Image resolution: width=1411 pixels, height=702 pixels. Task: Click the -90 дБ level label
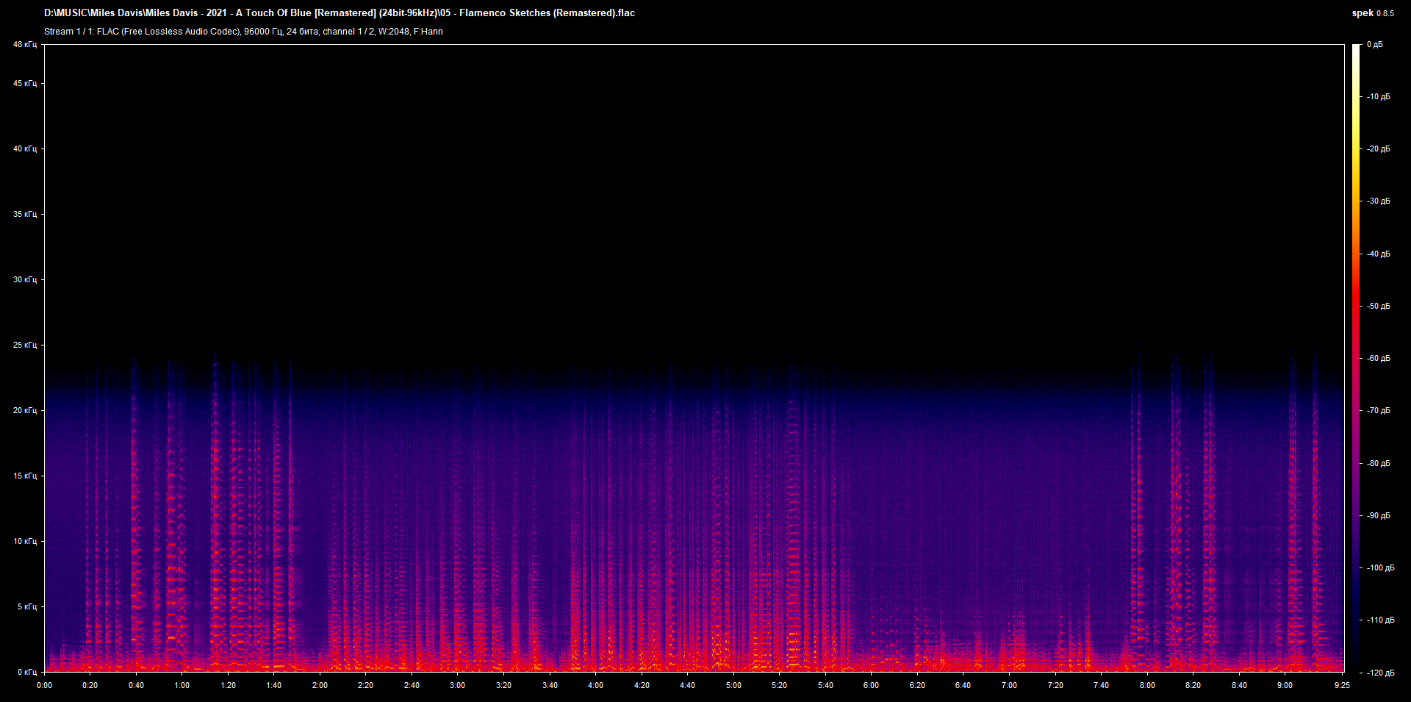(x=1379, y=515)
